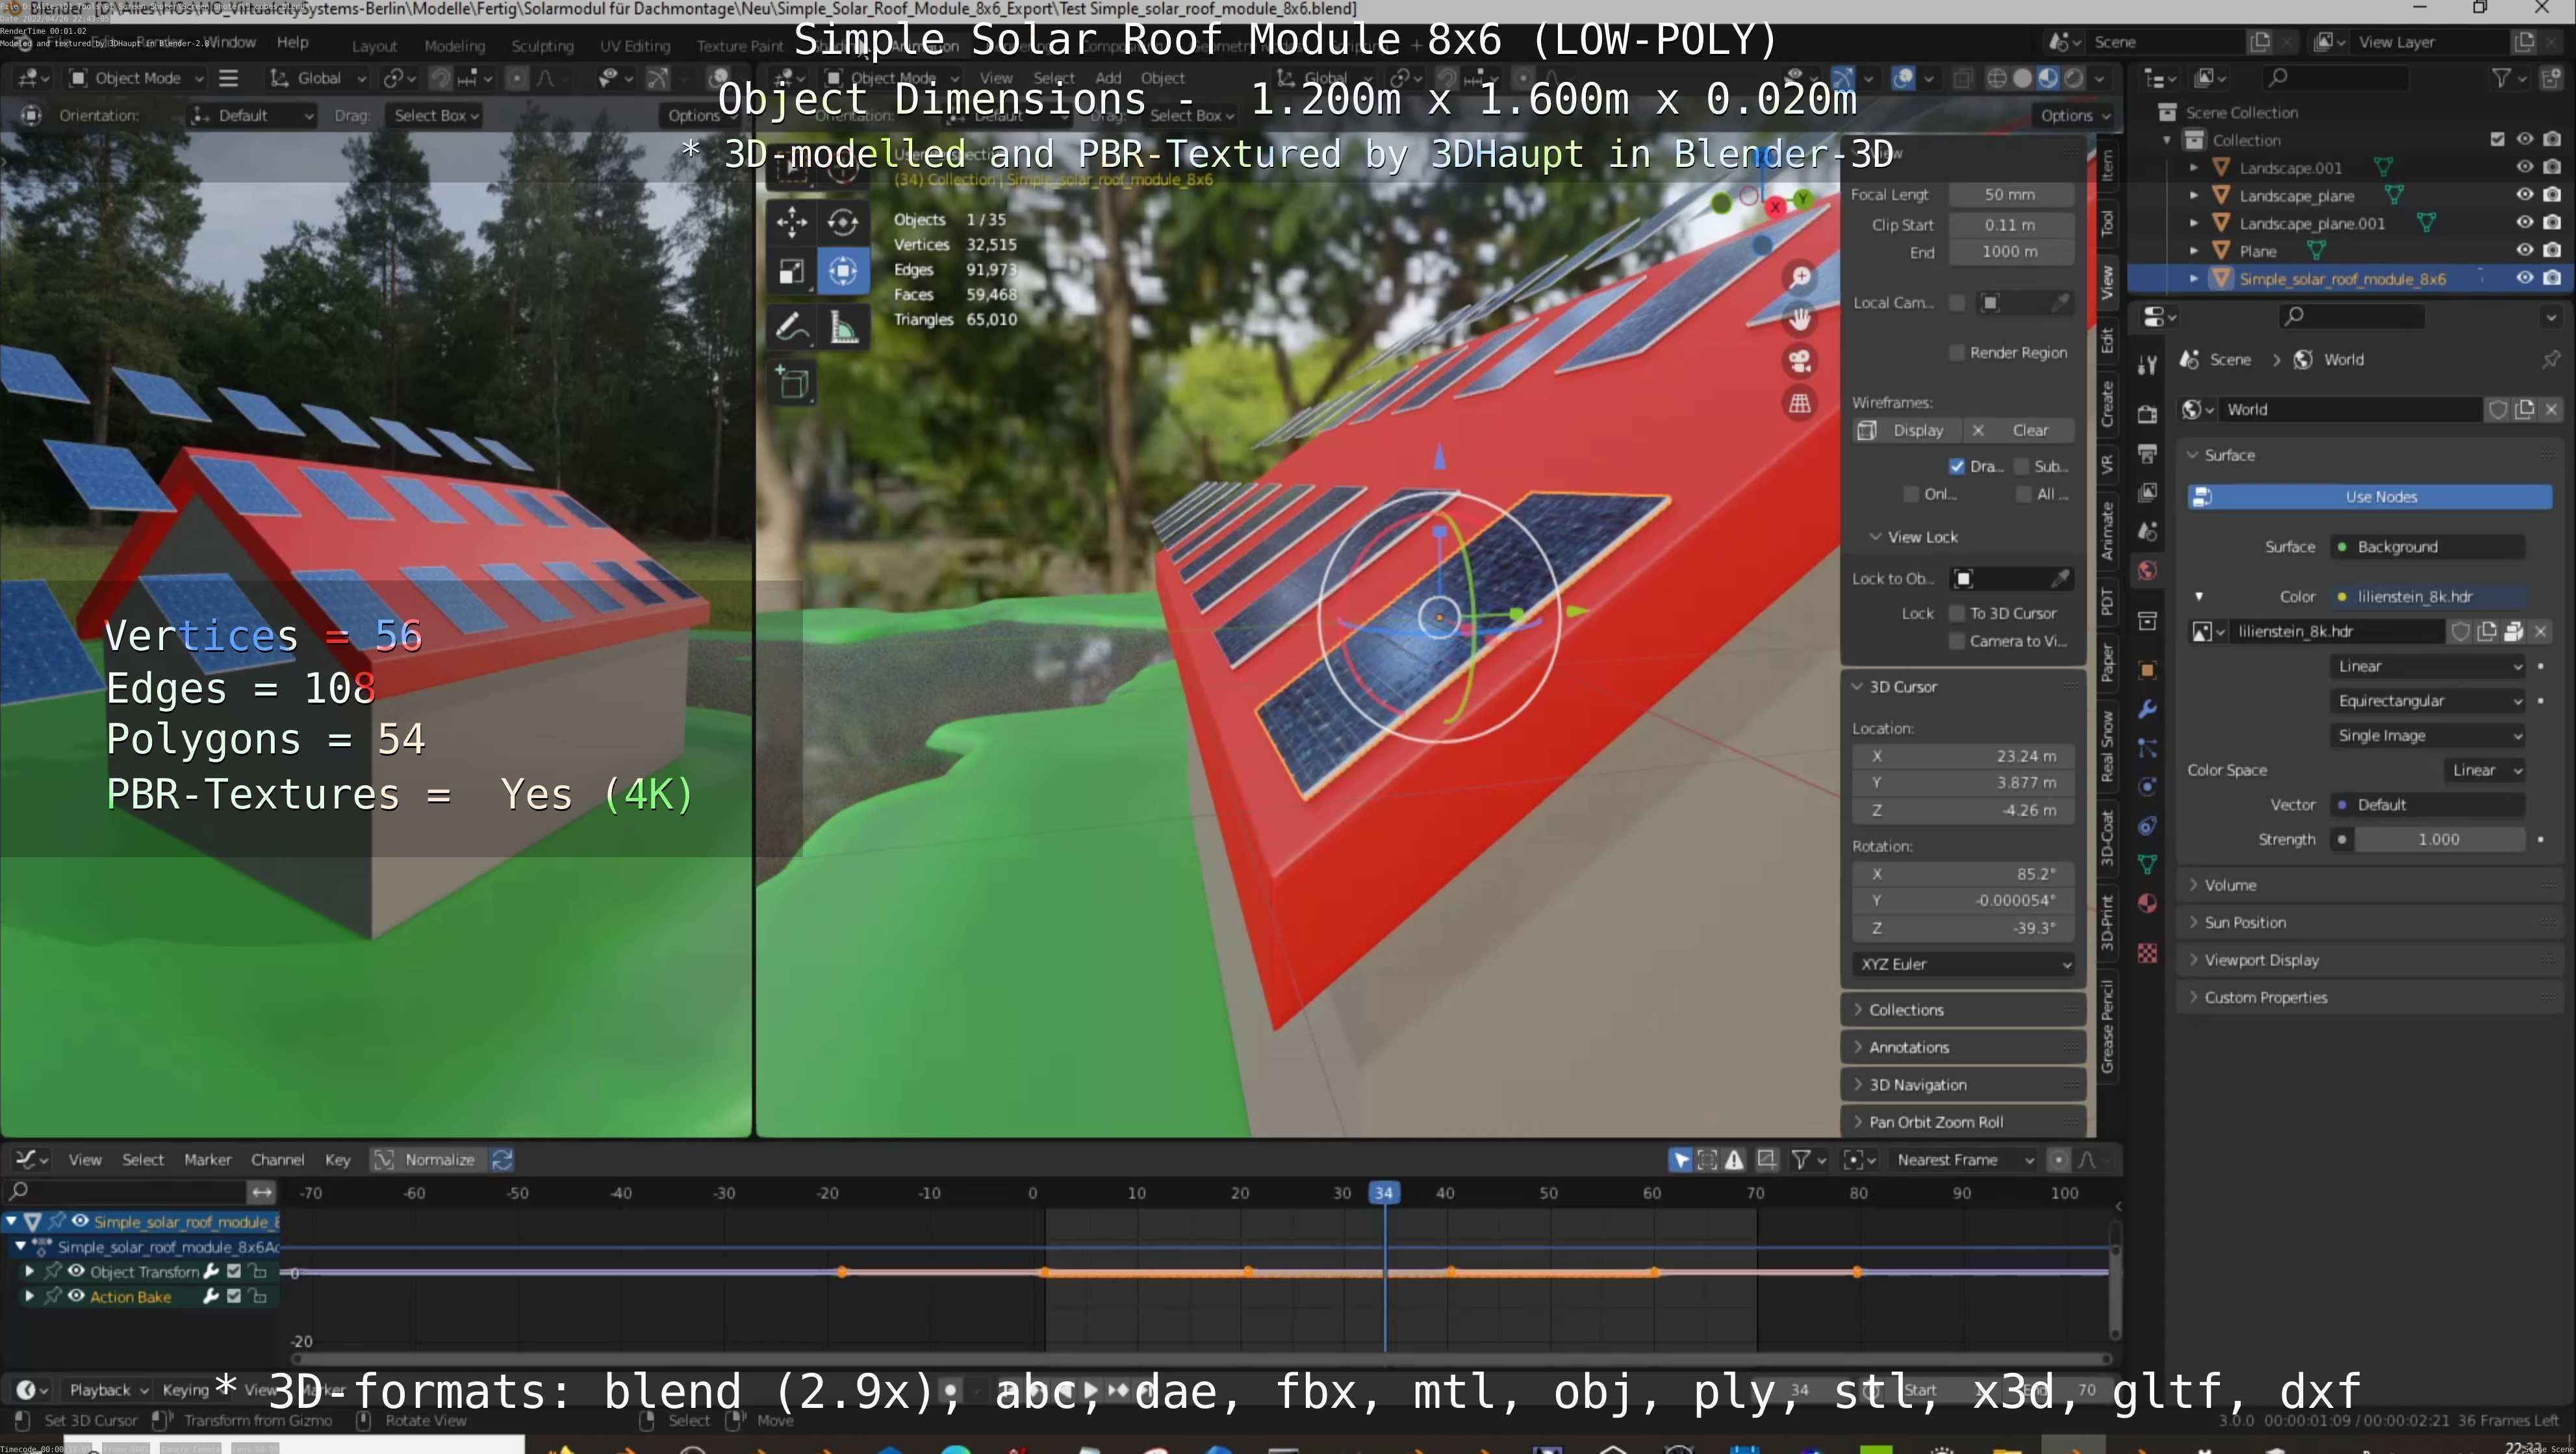Select the active Transform tool
Screen dimensions: 2576x1454
pos(843,272)
